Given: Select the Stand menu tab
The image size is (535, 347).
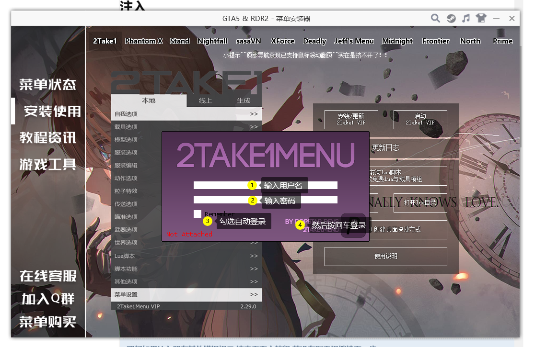Looking at the screenshot, I should 180,41.
